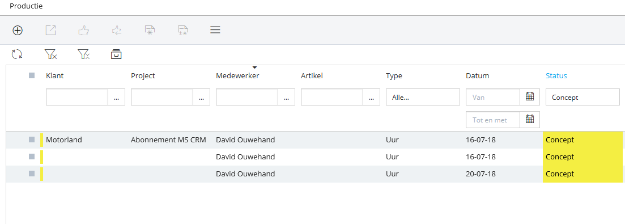The height and width of the screenshot is (224, 625).
Task: Click the Productie page title
Action: pos(26,6)
